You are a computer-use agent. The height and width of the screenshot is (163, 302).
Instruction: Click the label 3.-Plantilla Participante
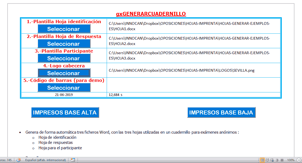point(64,51)
